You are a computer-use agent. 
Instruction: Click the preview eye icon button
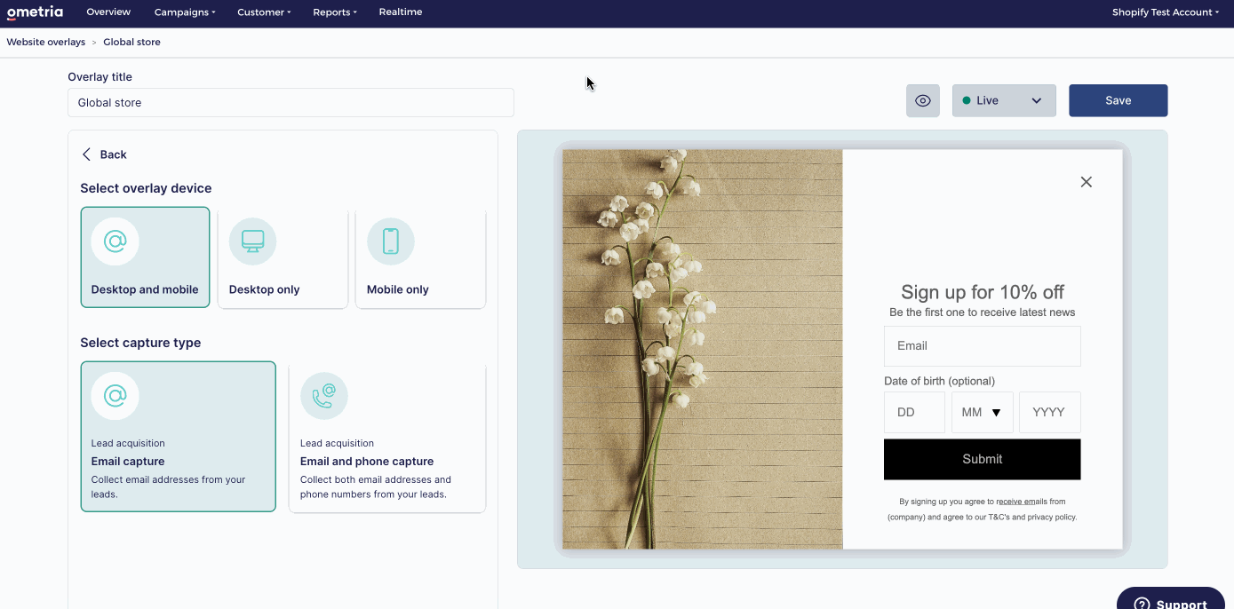click(923, 100)
